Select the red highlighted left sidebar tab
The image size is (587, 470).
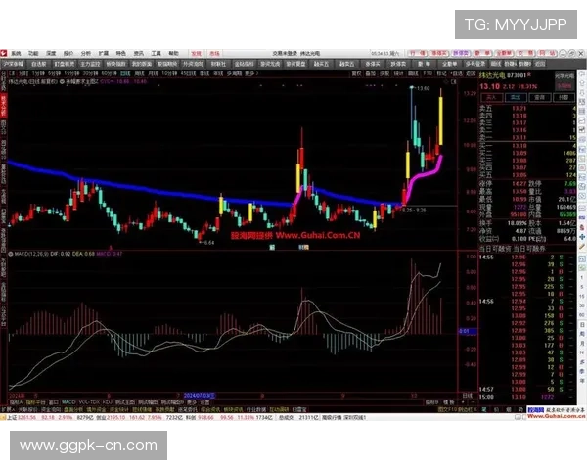pyautogui.click(x=3, y=106)
